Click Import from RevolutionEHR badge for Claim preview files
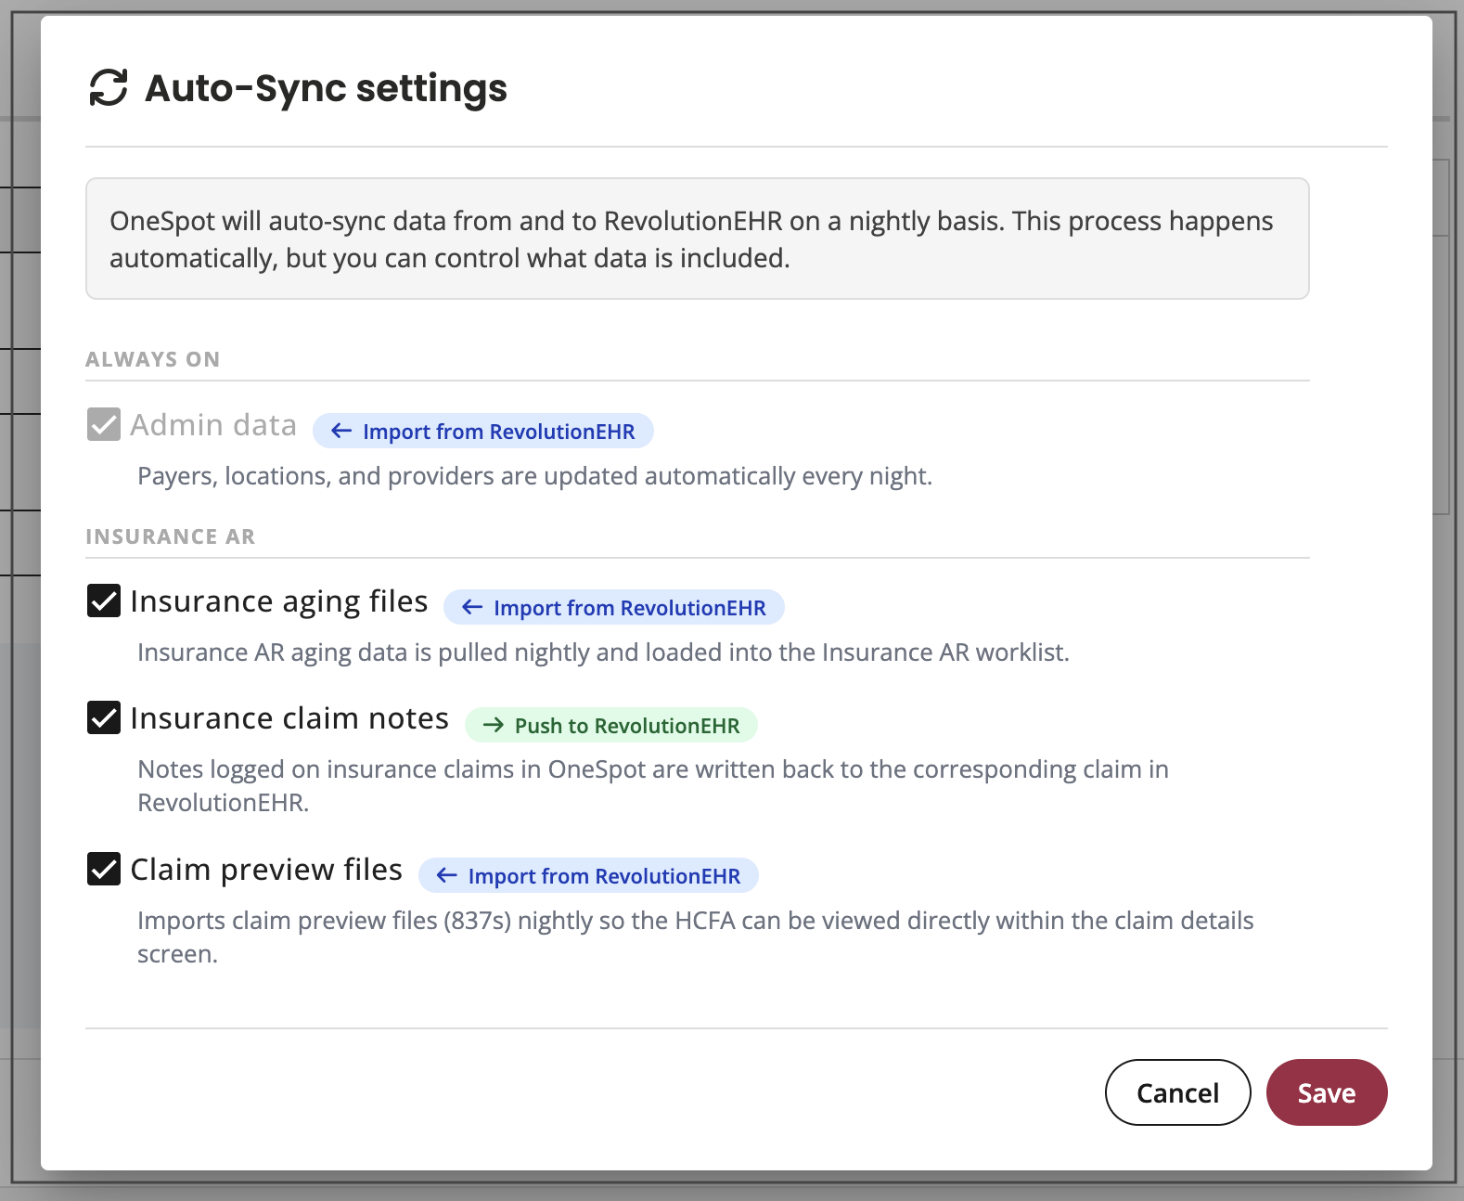The height and width of the screenshot is (1201, 1464). [x=588, y=875]
